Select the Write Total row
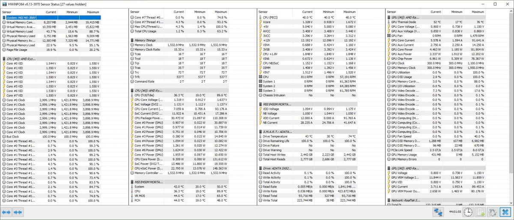The height and width of the screenshot is (220, 514). (x=308, y=200)
